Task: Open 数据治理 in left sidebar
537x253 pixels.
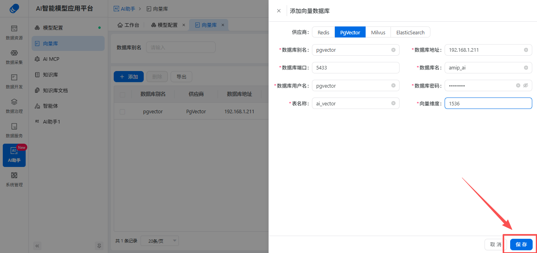Action: click(x=14, y=106)
